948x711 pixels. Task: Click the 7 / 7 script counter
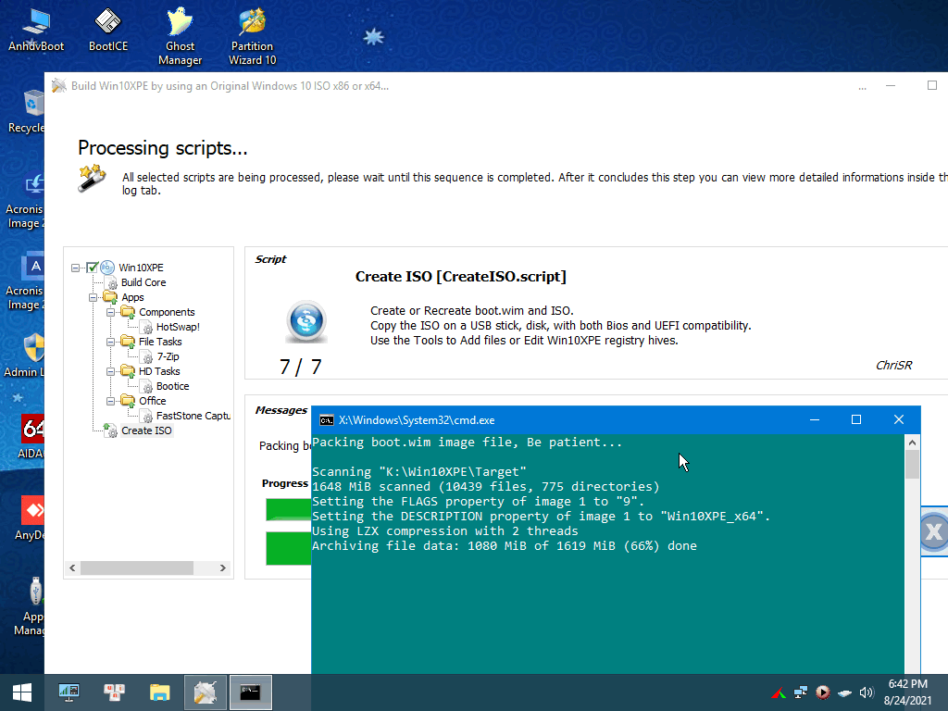click(x=301, y=367)
